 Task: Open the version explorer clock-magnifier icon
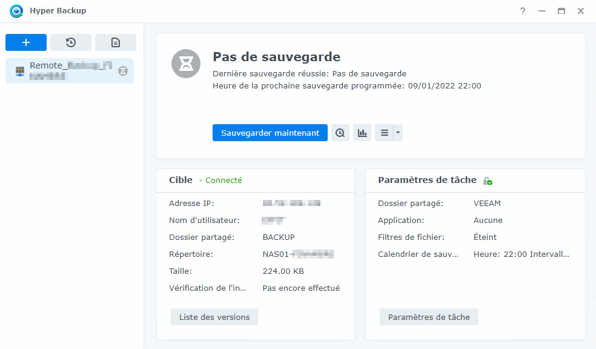(x=340, y=133)
